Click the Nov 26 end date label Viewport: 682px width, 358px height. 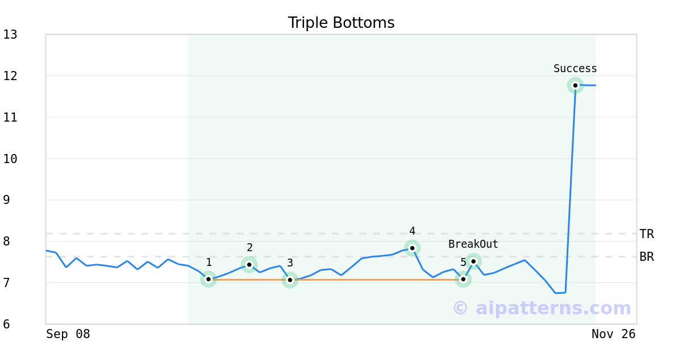pyautogui.click(x=613, y=334)
